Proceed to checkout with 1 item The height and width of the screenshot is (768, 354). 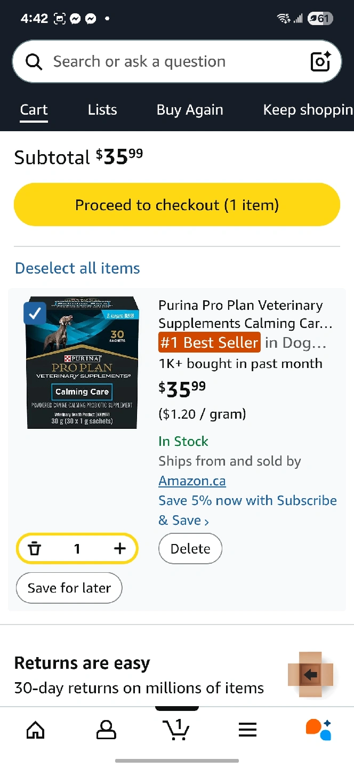click(177, 205)
